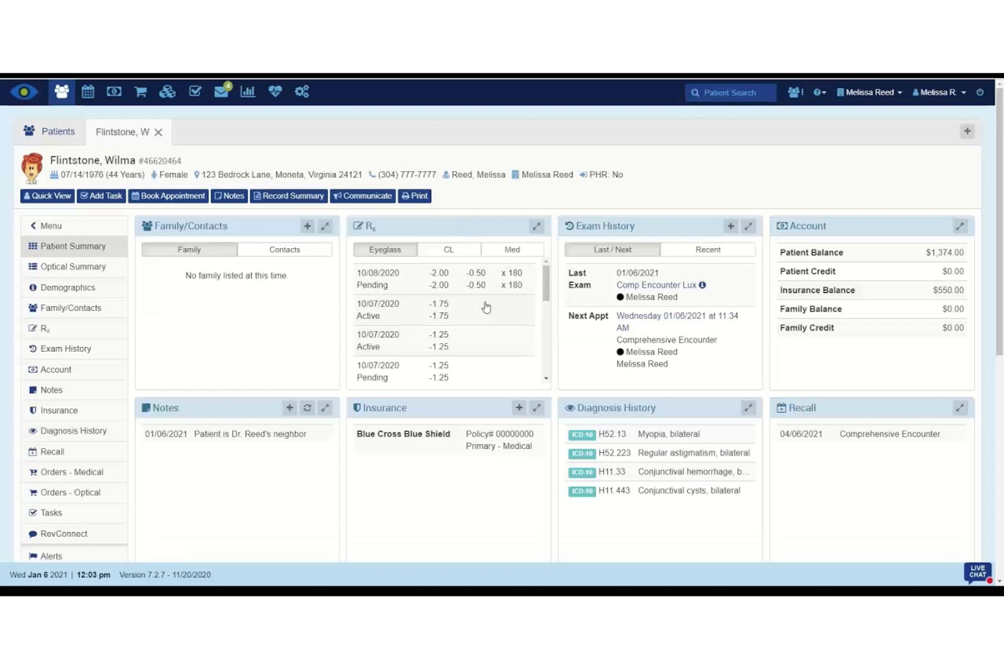Viewport: 1004px width, 669px height.
Task: Open the inventory cubes module
Action: click(x=167, y=92)
